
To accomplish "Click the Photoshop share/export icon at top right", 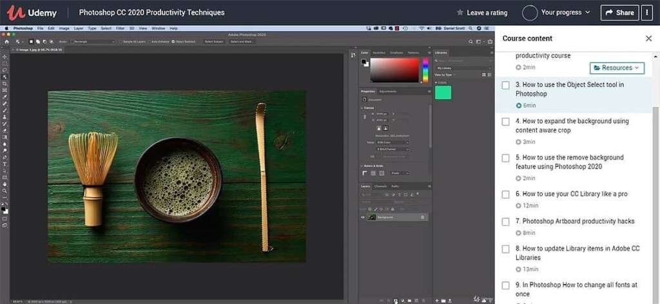I will pyautogui.click(x=490, y=42).
